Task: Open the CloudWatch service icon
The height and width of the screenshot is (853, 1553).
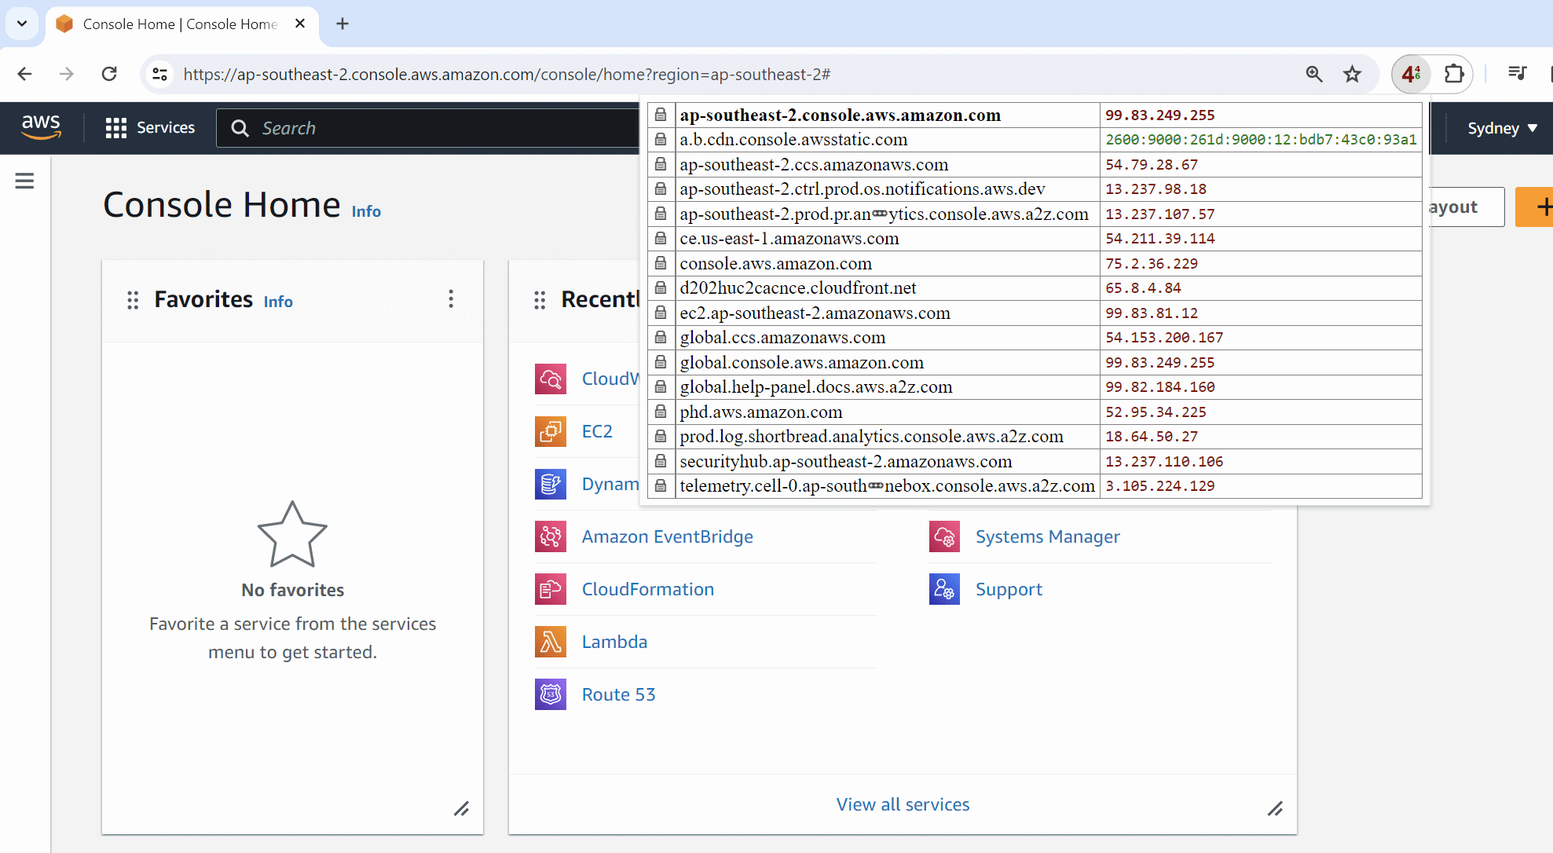Action: [551, 379]
